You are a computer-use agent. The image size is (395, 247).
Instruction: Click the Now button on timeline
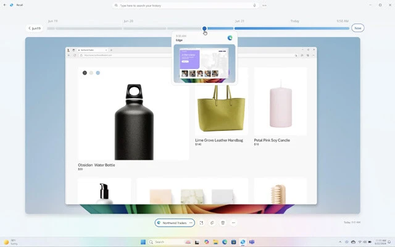coord(357,28)
